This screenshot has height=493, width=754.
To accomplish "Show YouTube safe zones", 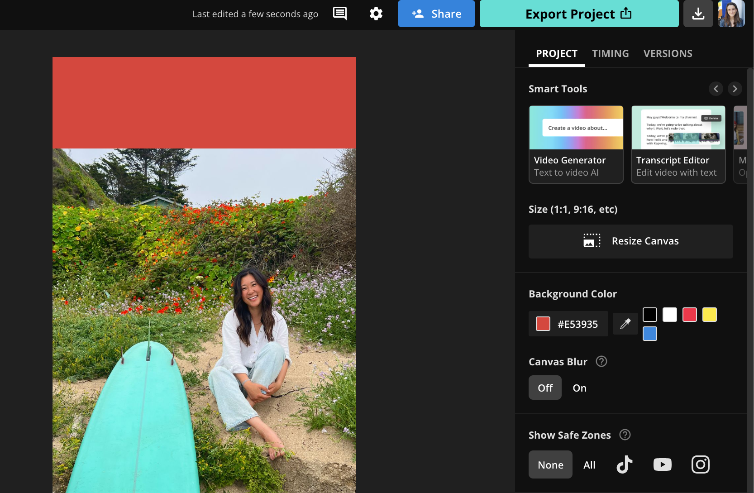I will click(x=663, y=464).
